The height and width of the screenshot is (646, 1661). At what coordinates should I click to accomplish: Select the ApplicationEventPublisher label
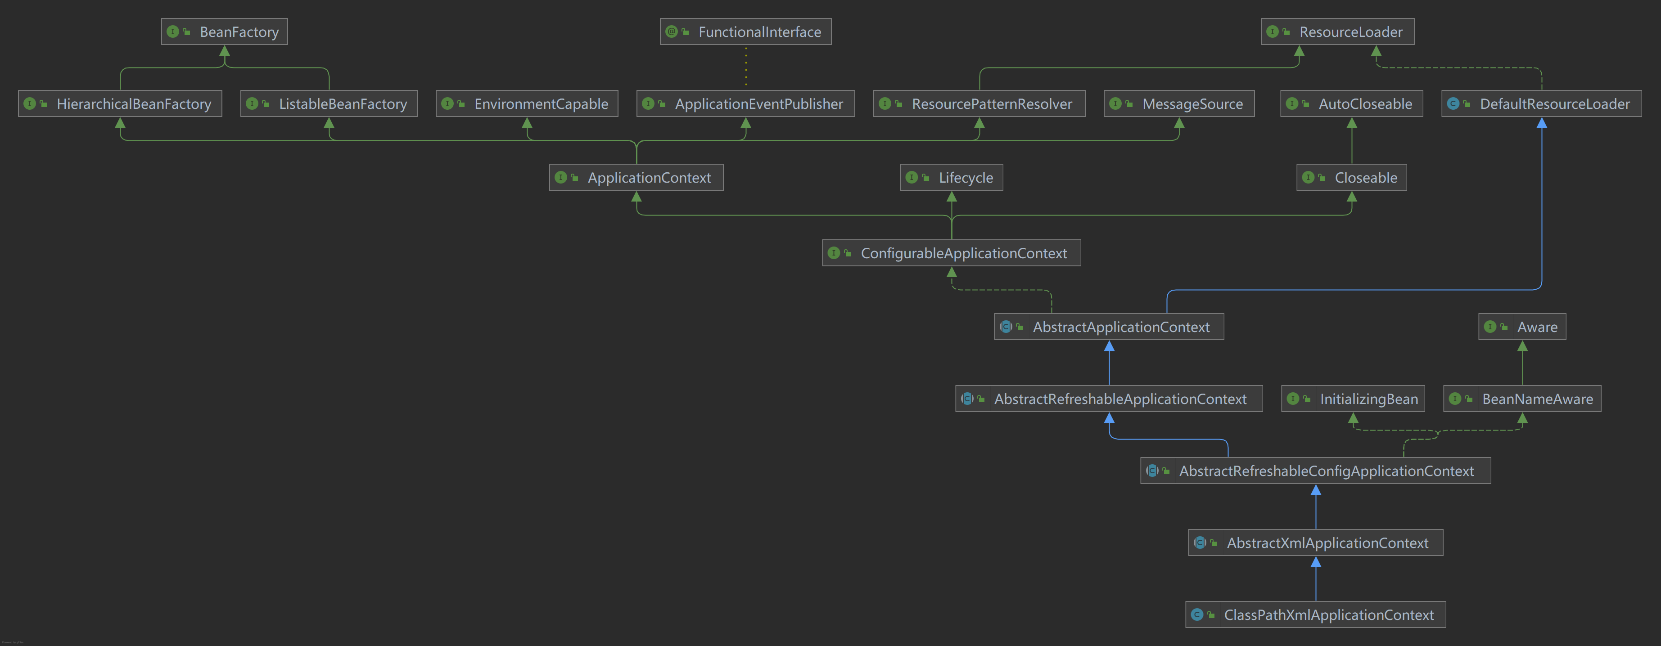pos(759,104)
